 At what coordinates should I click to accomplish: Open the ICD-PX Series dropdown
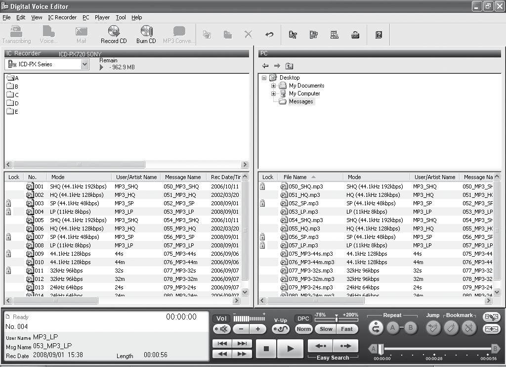[x=84, y=64]
